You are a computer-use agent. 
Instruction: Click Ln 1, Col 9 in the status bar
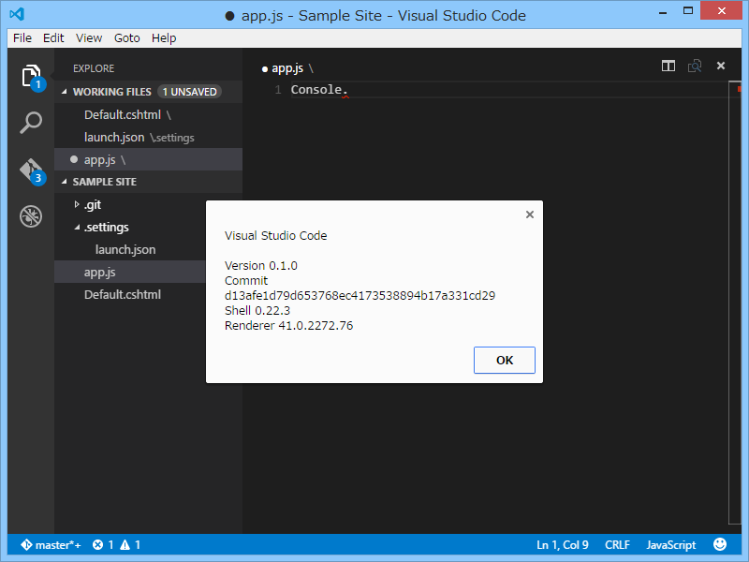(x=563, y=544)
